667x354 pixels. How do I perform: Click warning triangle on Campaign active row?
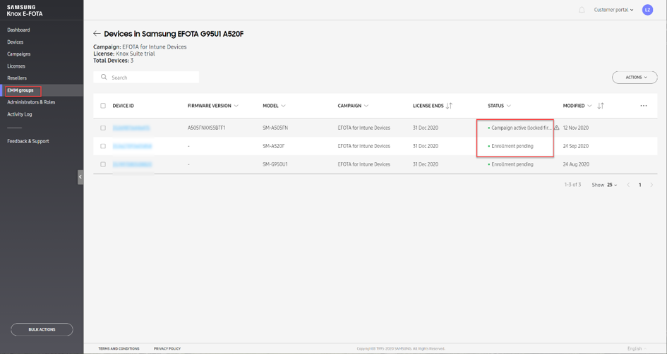coord(557,128)
